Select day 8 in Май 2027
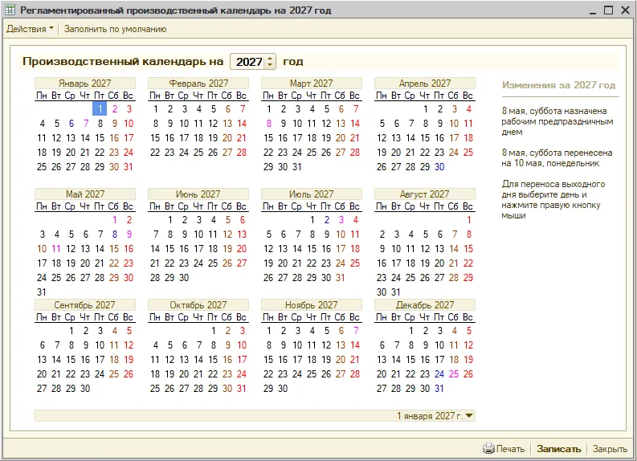The height and width of the screenshot is (461, 637). (x=115, y=235)
